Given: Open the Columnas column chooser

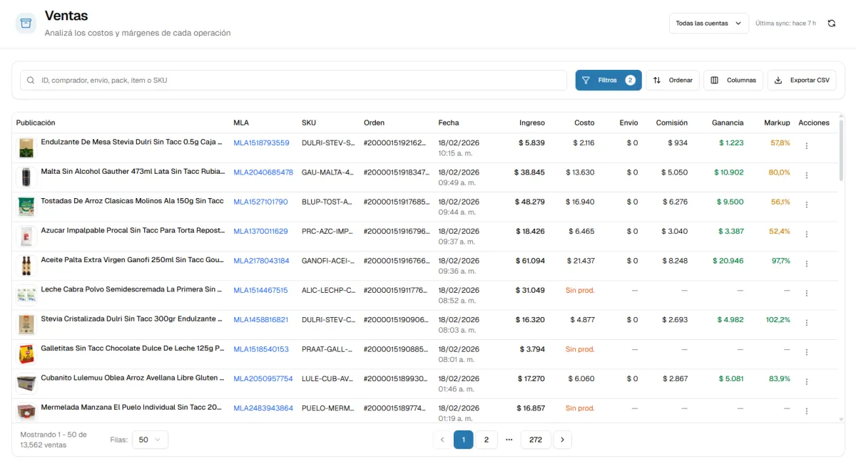Looking at the screenshot, I should 733,81.
